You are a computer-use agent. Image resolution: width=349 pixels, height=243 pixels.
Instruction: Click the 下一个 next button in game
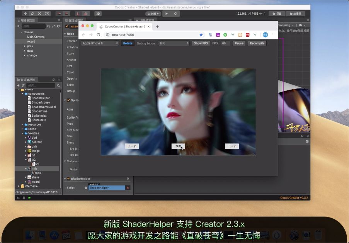[x=232, y=146]
